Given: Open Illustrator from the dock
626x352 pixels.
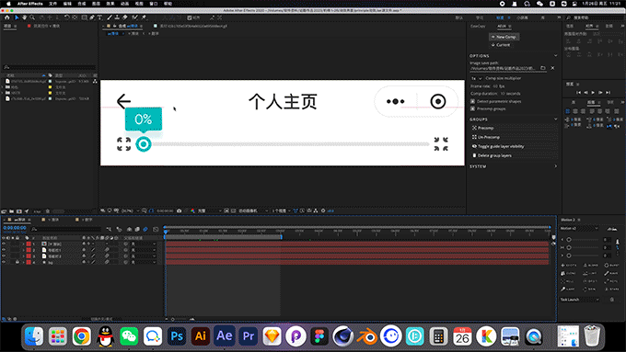Looking at the screenshot, I should 201,336.
